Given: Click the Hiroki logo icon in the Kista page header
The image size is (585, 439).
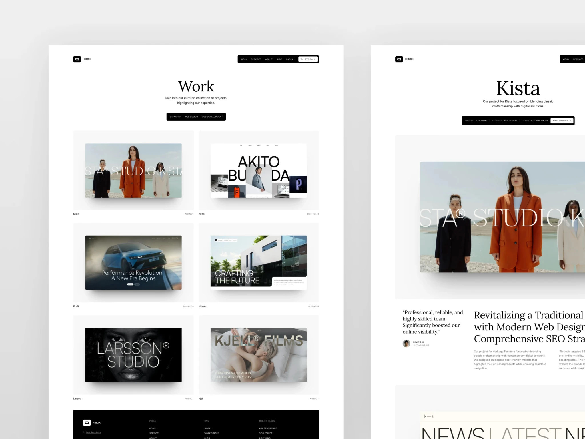Looking at the screenshot, I should pos(399,59).
